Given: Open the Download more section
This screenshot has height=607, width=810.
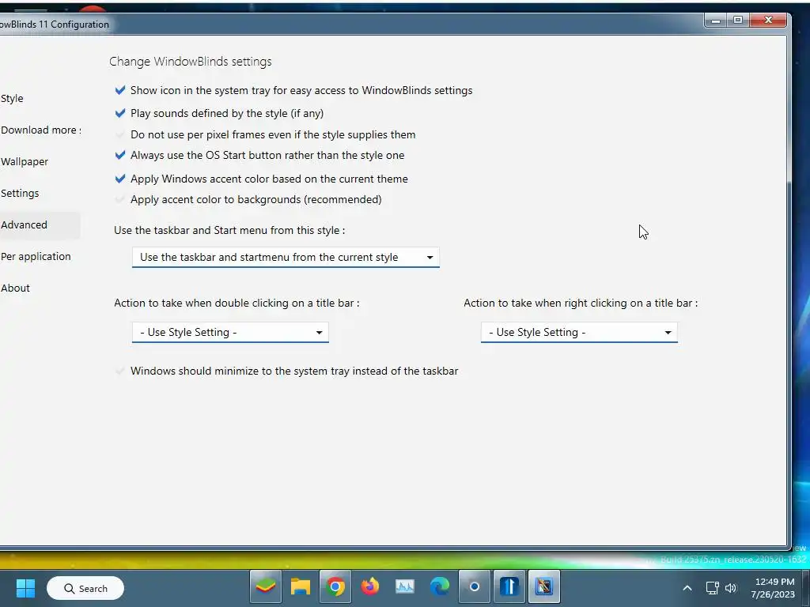Looking at the screenshot, I should coord(41,130).
